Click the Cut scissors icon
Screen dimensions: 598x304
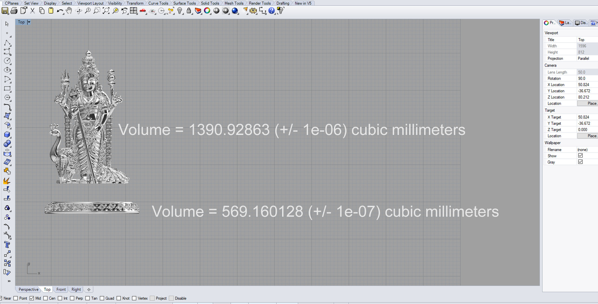click(x=33, y=11)
